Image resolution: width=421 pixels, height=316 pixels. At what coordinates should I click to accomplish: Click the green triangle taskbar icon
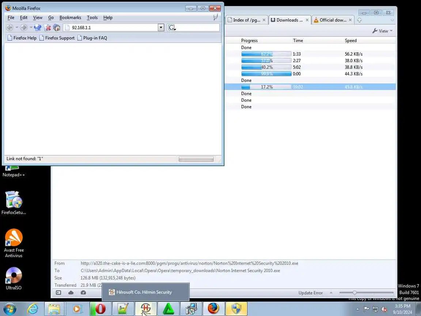point(168,309)
